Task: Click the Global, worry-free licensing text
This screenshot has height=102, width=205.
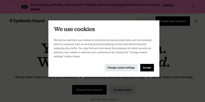Action: (x=172, y=77)
